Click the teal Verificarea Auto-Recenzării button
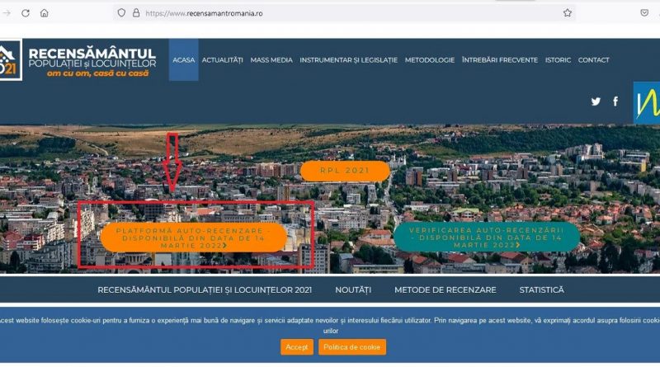The height and width of the screenshot is (367, 660). coord(486,238)
